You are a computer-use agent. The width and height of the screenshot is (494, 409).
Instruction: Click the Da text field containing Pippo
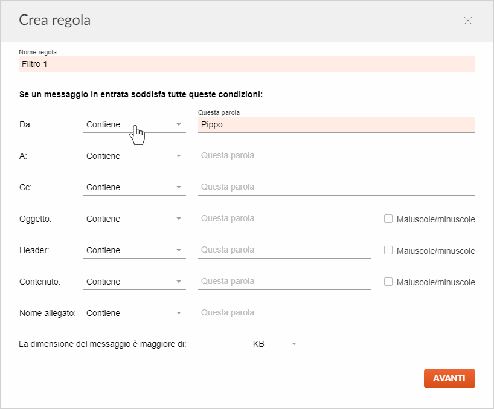pyautogui.click(x=336, y=124)
